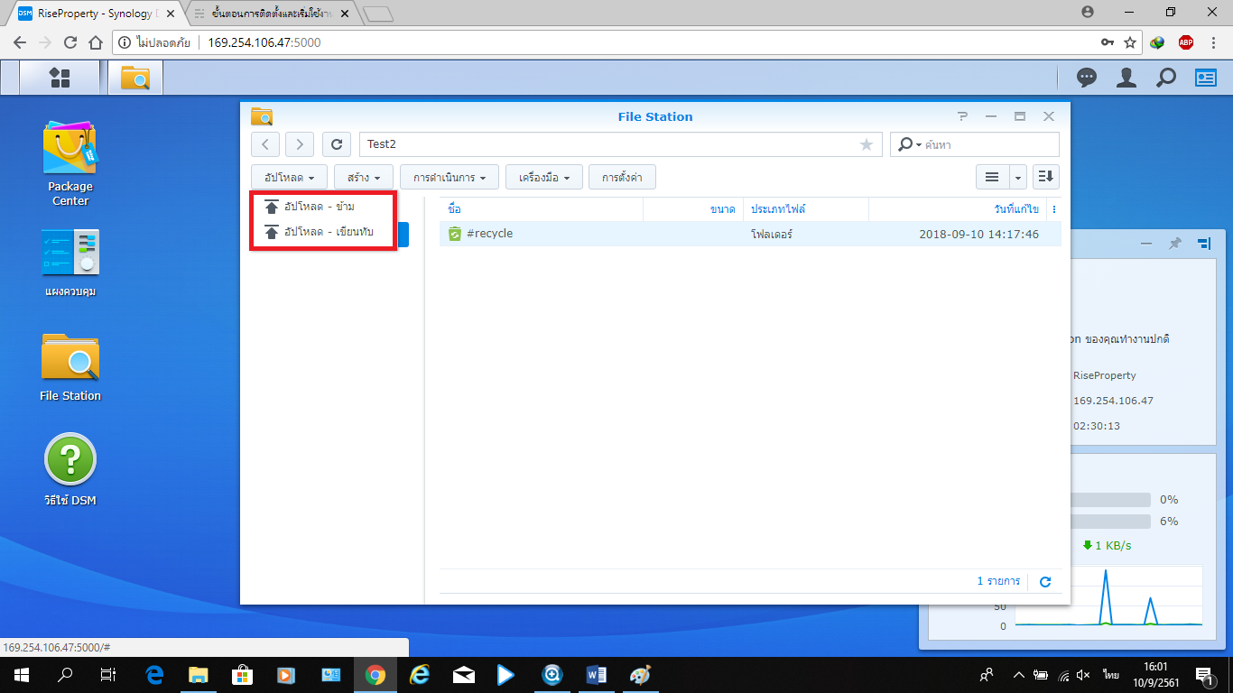The height and width of the screenshot is (693, 1233).
Task: Open the notifications chat bubble icon
Action: (1087, 79)
